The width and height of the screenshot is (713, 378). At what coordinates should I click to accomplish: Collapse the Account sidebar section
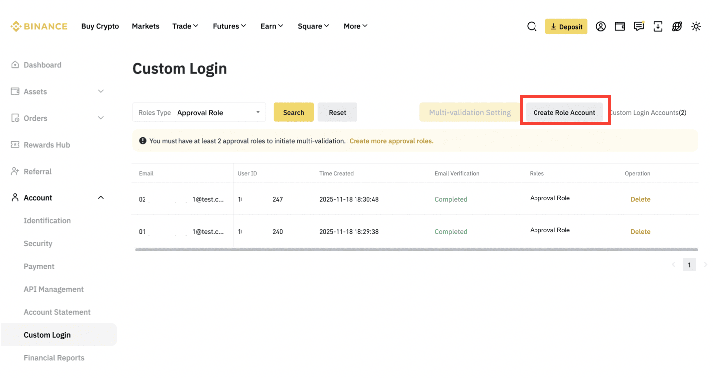(x=101, y=198)
